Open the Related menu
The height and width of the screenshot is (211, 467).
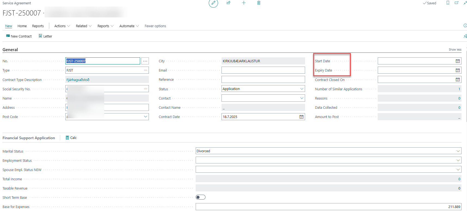point(84,26)
